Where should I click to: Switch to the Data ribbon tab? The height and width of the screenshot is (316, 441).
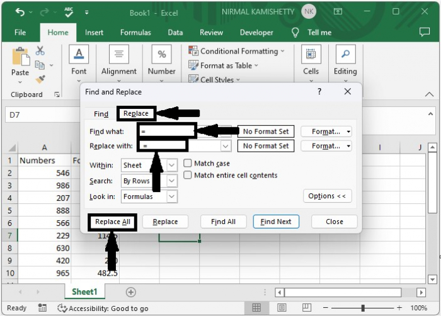(175, 33)
